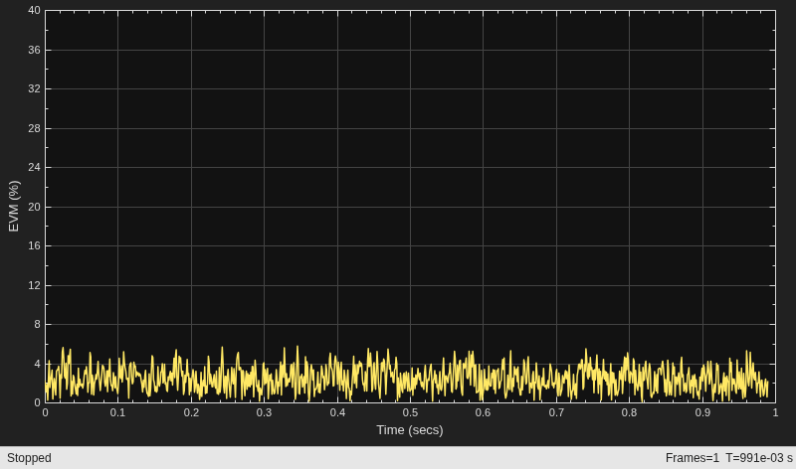
Task: Select the 28 y-axis tick label
Action: coord(34,128)
